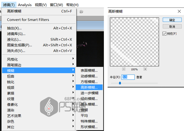Image resolution: width=184 pixels, height=131 pixels.
Task: Expand the 其它 submenu
Action: click(x=39, y=127)
